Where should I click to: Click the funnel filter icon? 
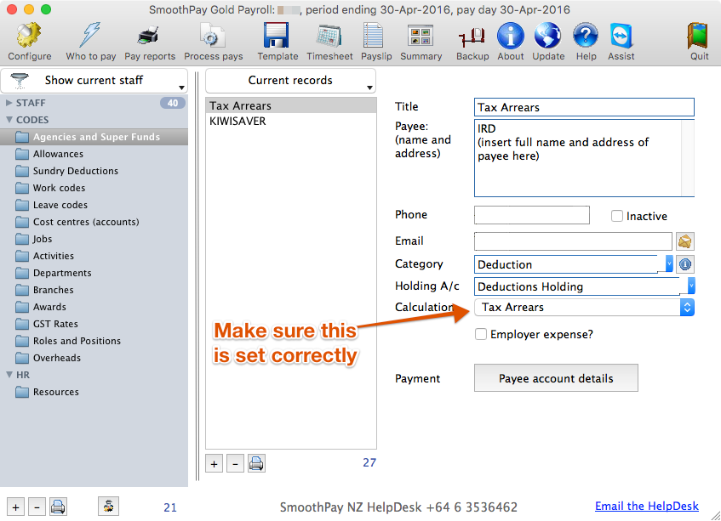click(20, 81)
